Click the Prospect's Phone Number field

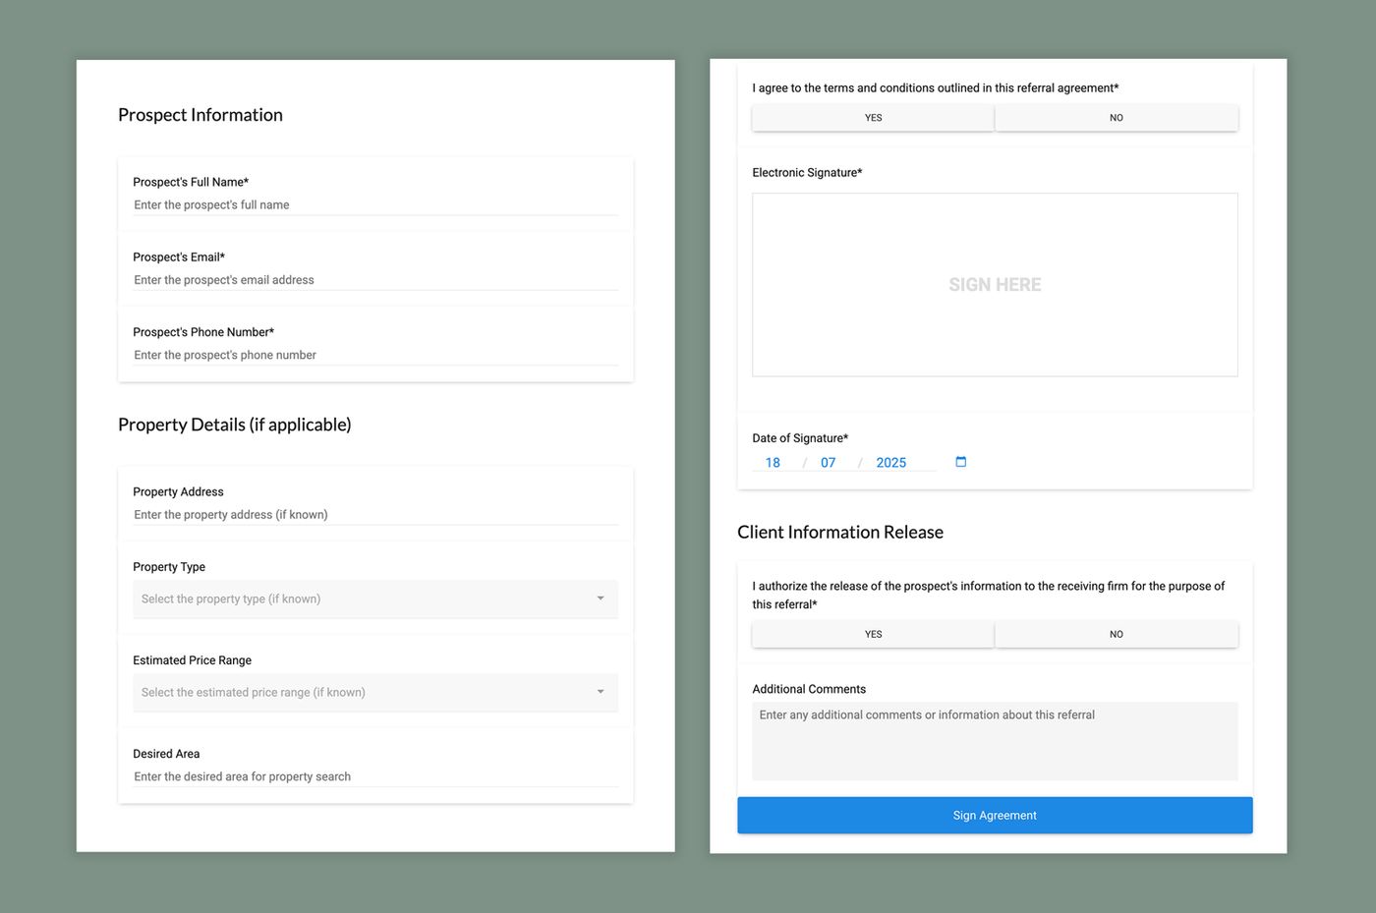[x=373, y=354]
